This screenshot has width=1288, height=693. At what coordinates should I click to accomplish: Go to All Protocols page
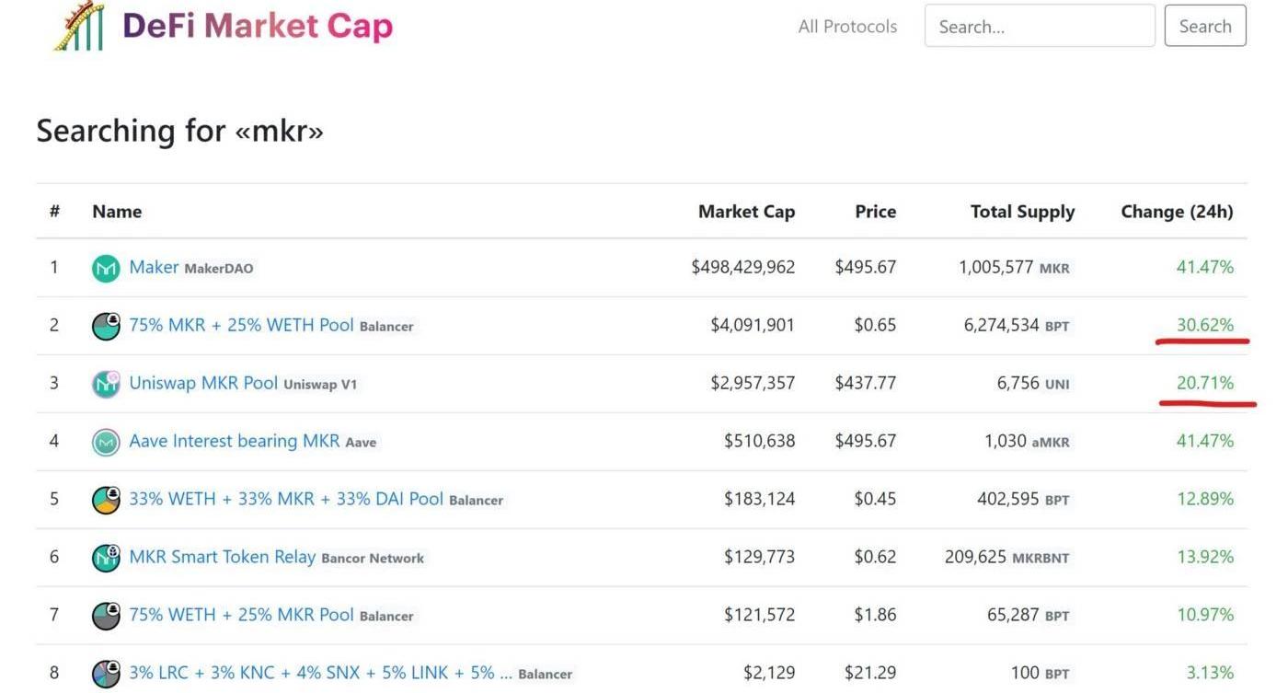847,27
